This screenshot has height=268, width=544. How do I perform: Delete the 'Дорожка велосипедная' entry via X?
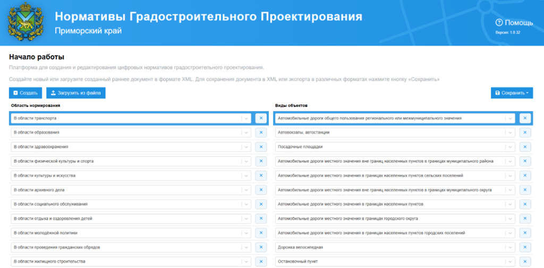[525, 247]
